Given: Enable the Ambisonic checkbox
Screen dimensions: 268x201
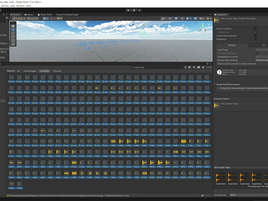Looking at the screenshot, I should point(255,39).
